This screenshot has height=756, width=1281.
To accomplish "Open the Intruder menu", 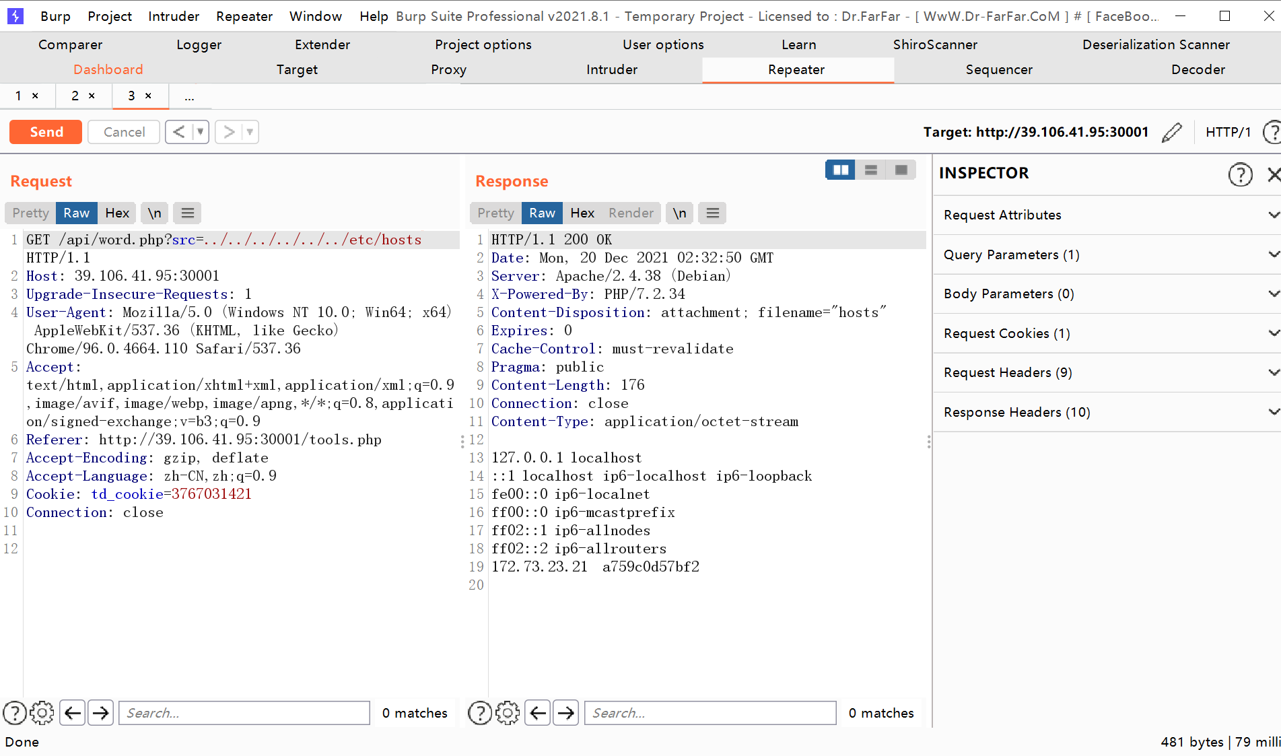I will [x=174, y=16].
